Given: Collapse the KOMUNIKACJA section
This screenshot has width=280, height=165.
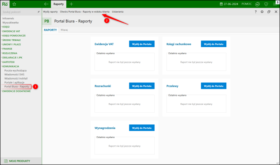Looking at the screenshot, I should click(11, 66).
